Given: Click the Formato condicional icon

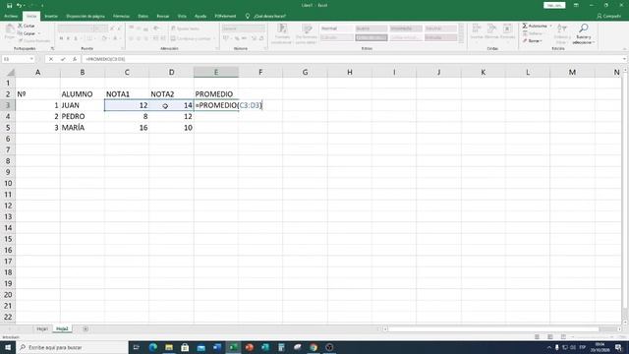Looking at the screenshot, I should [x=282, y=33].
